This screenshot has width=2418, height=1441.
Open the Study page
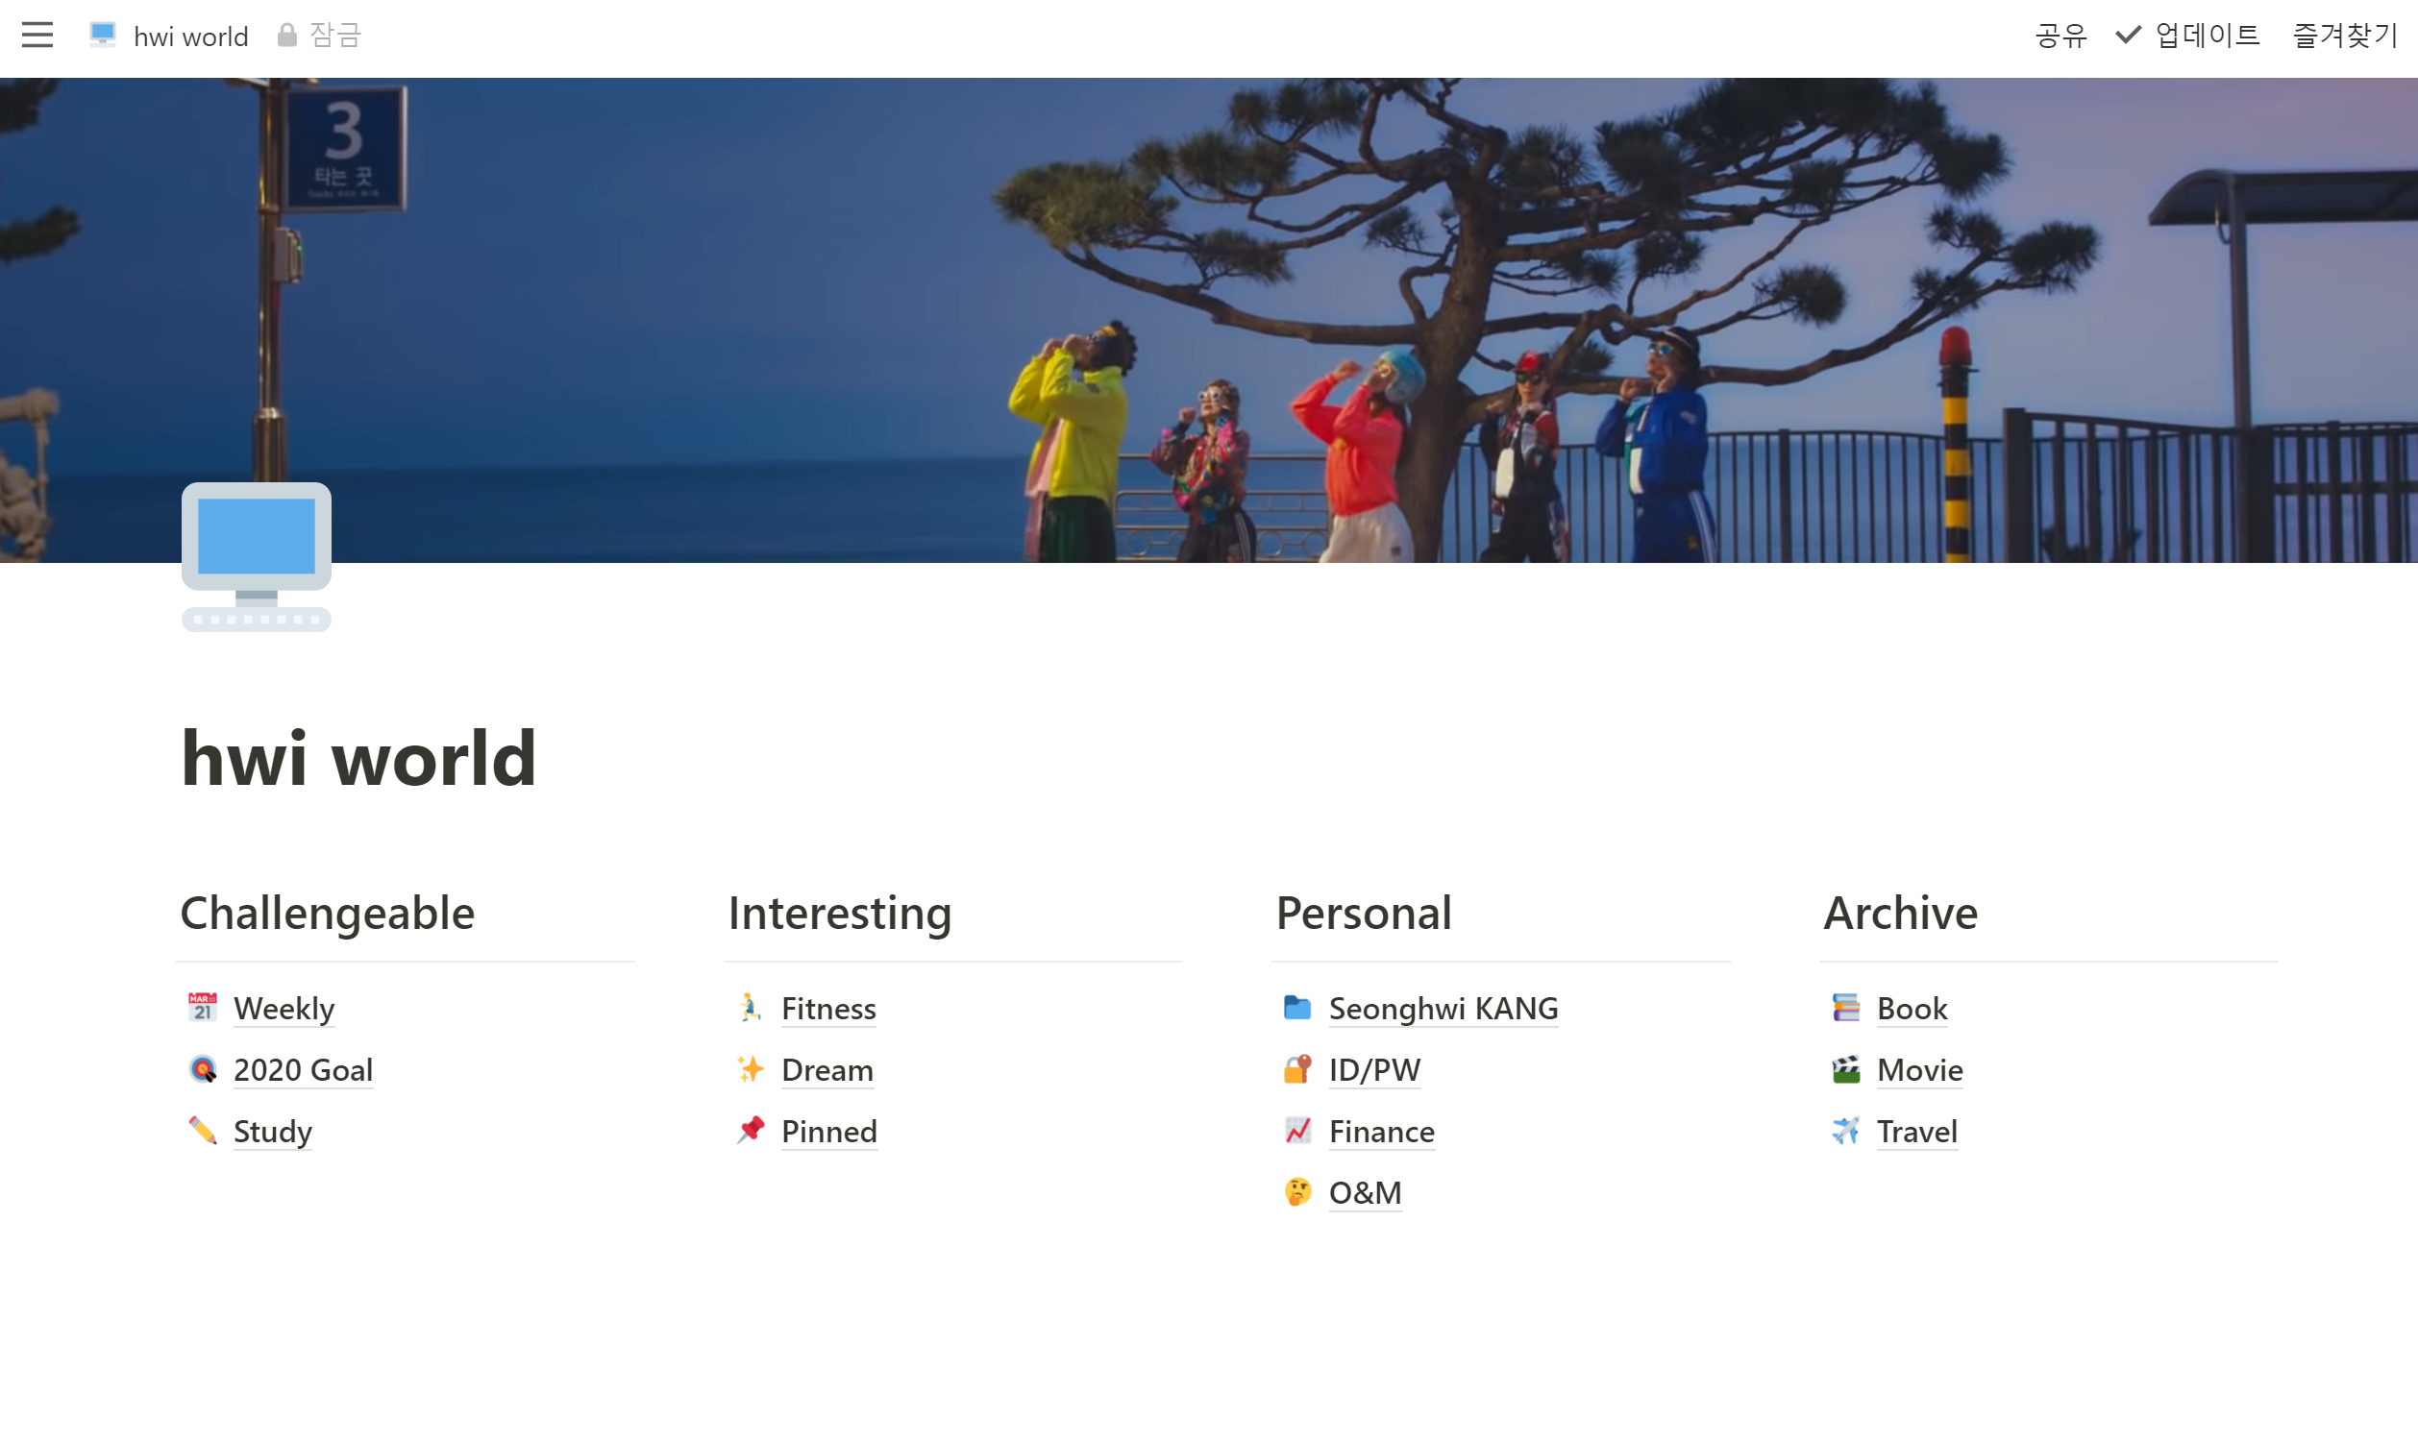point(273,1132)
